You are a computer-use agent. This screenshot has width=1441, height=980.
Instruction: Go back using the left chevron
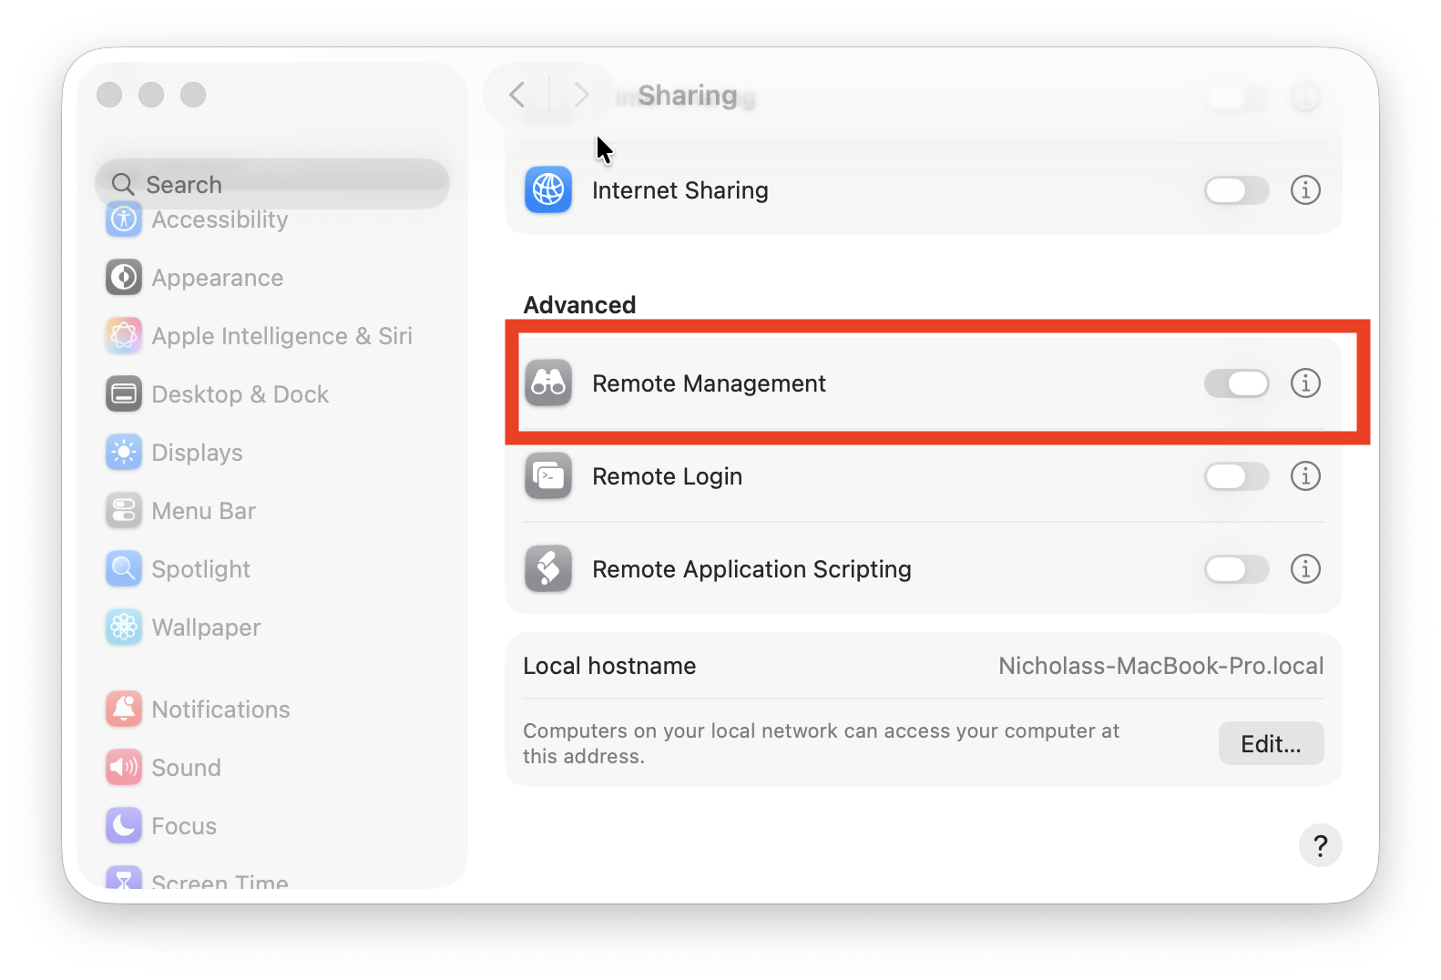517,95
